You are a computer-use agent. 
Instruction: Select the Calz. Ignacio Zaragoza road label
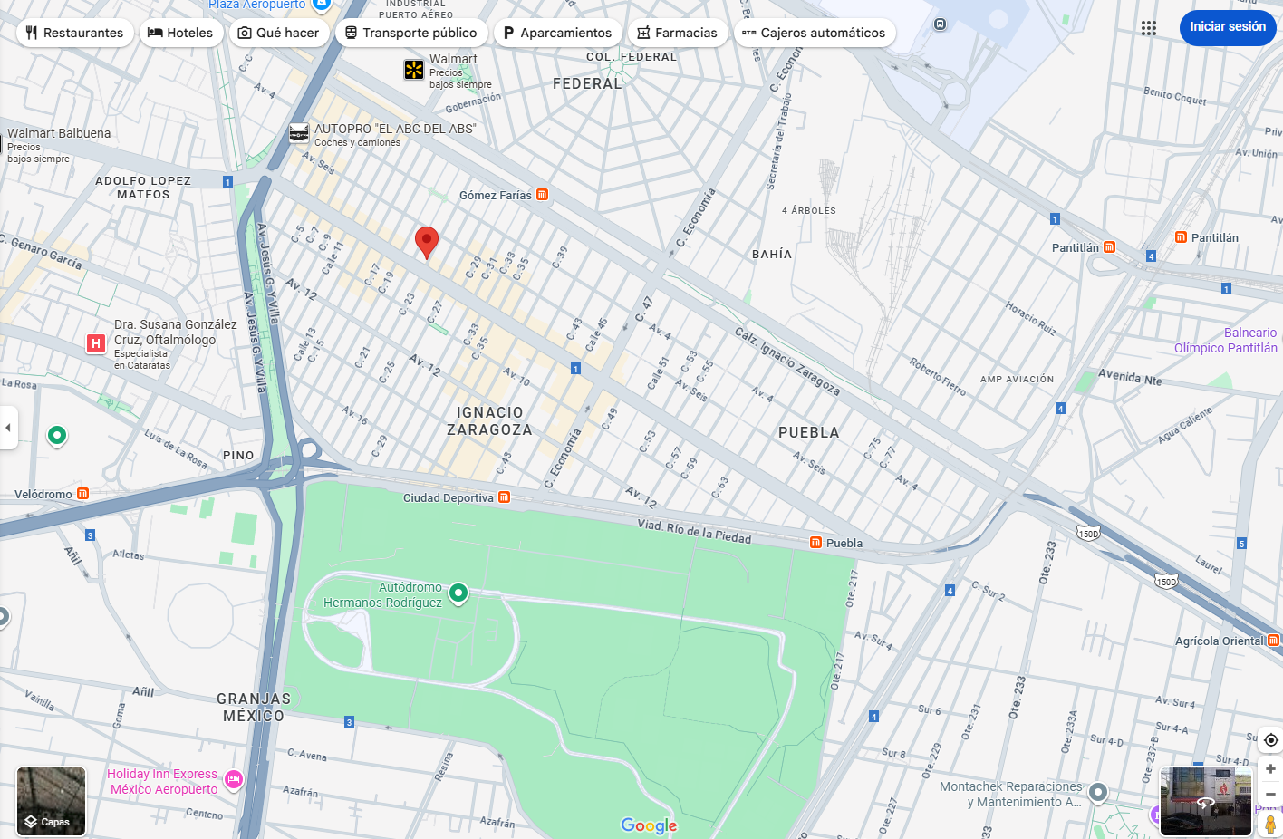[787, 362]
